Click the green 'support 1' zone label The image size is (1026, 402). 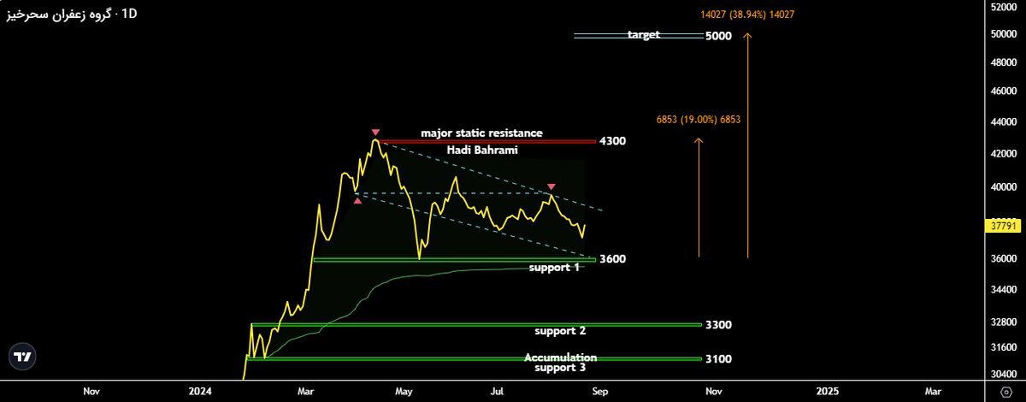point(553,268)
